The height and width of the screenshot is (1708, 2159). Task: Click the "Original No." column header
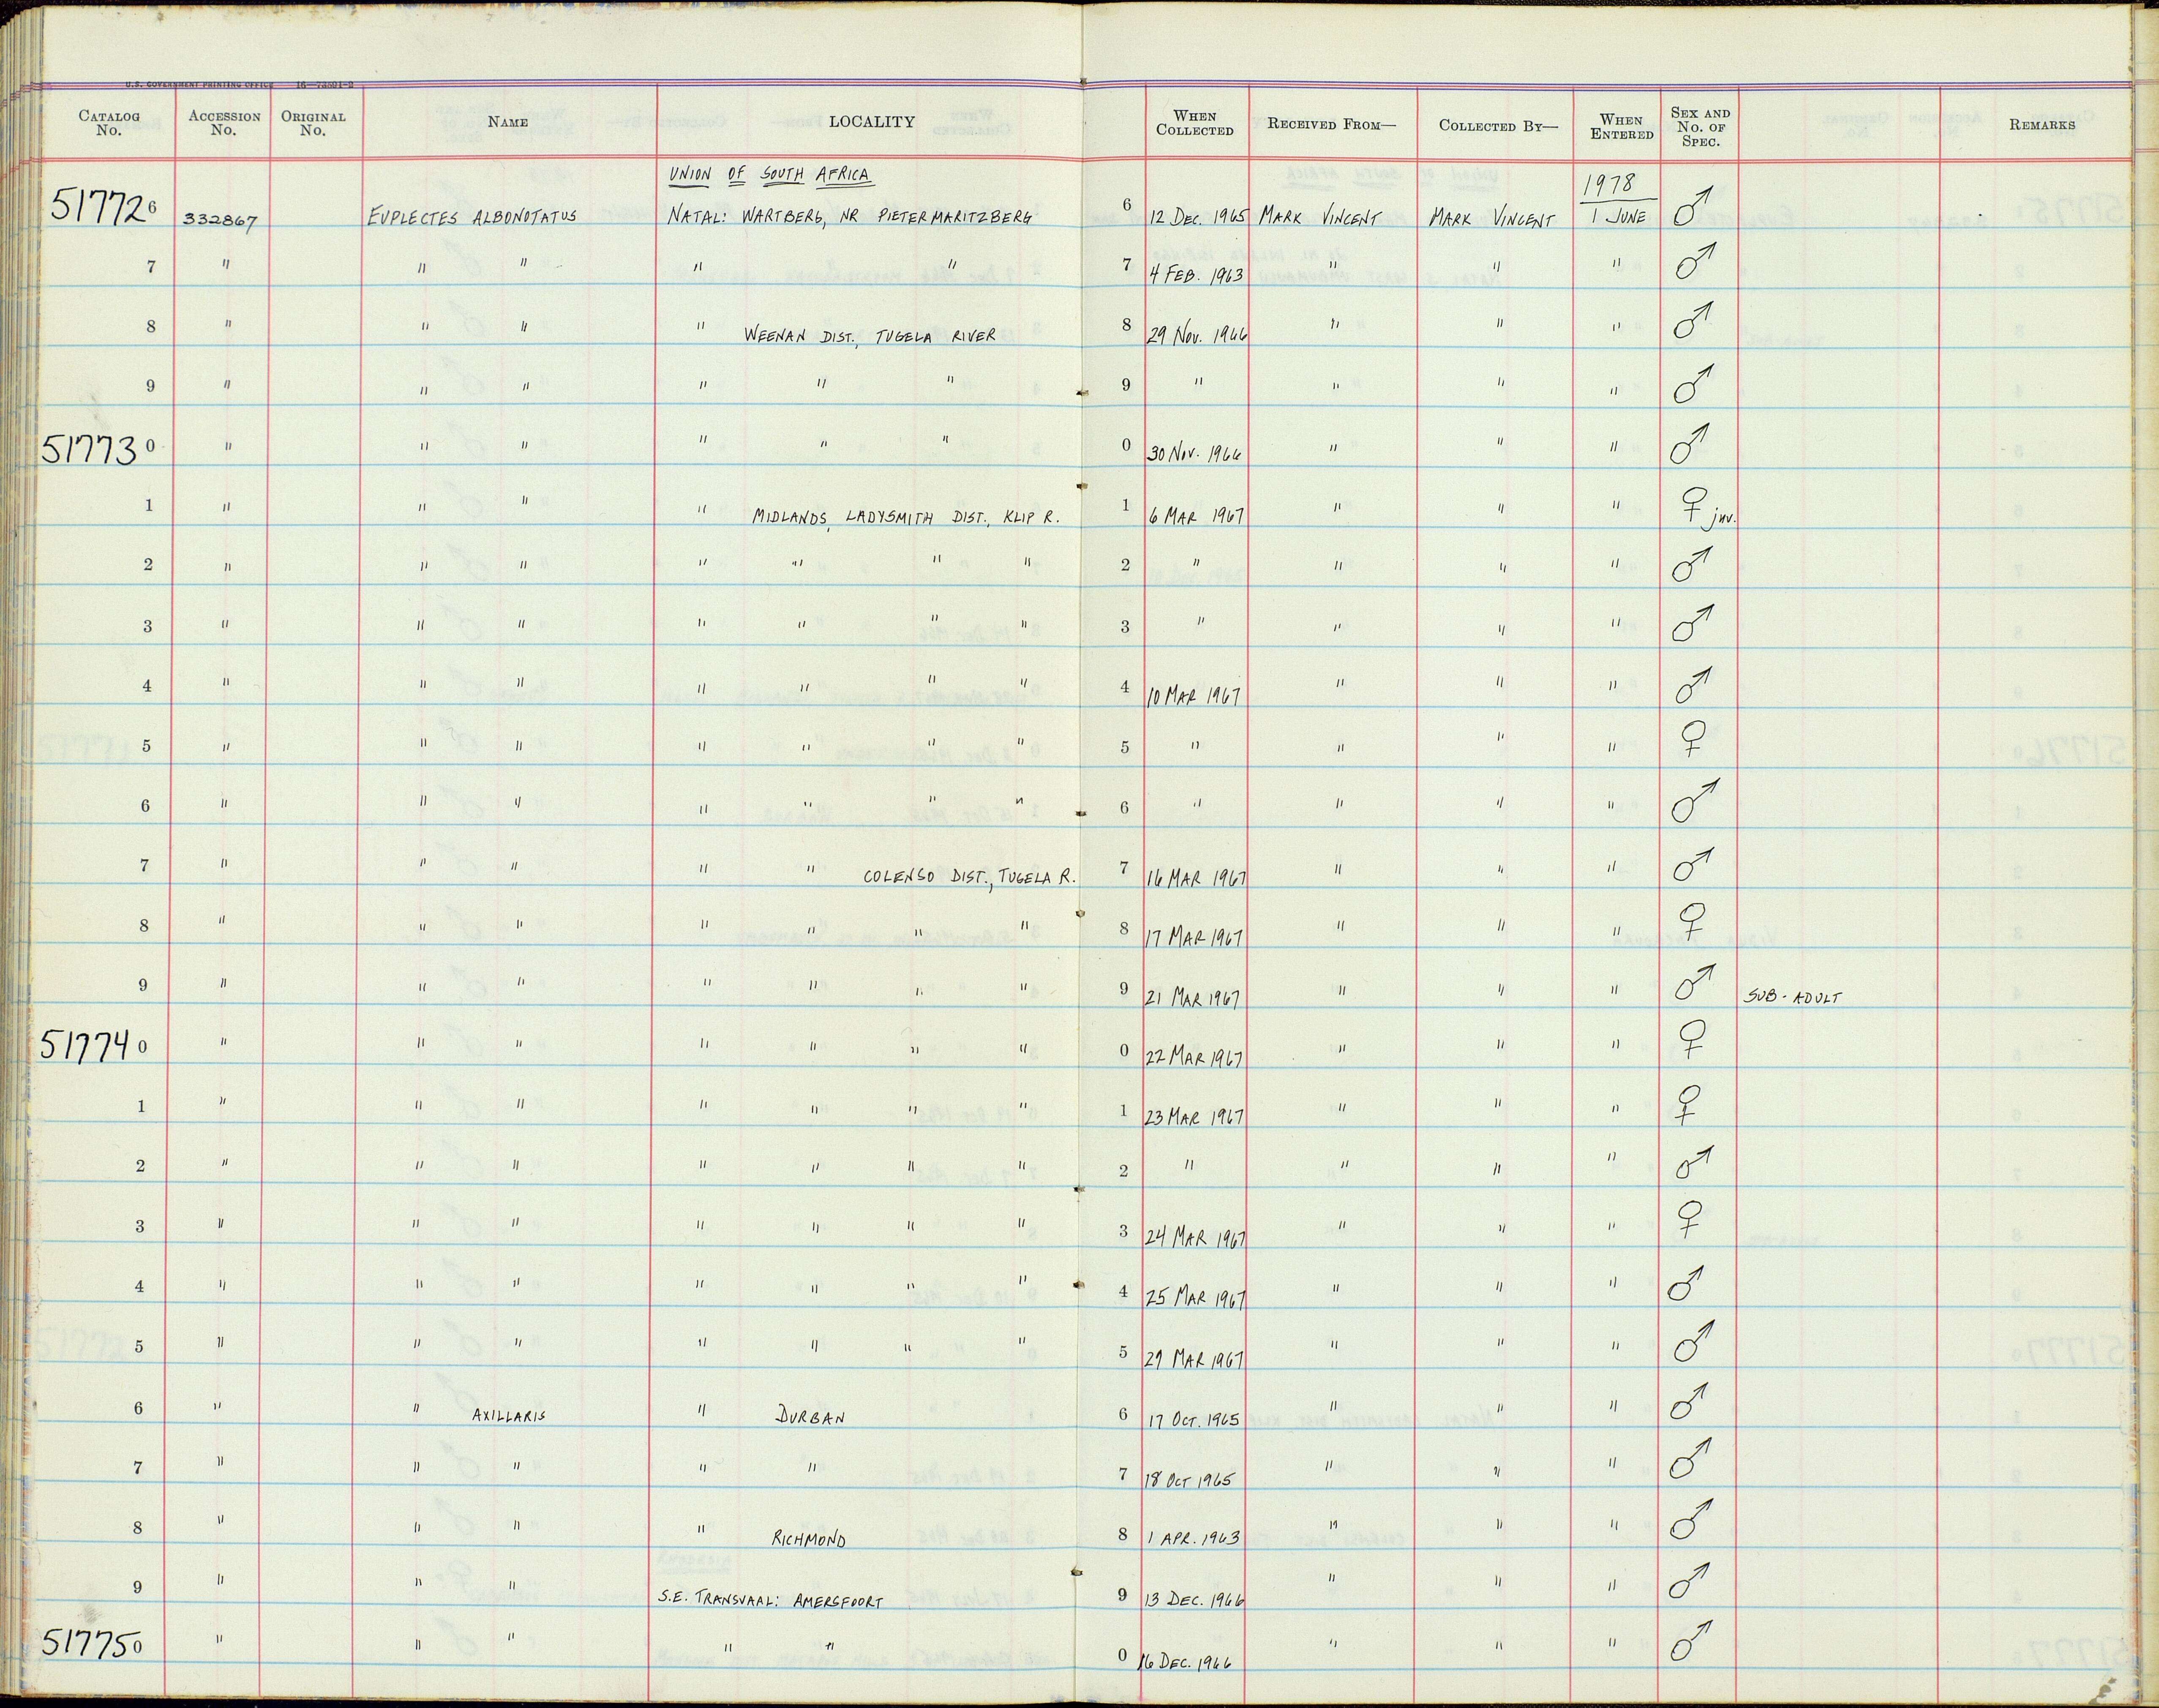(x=313, y=123)
